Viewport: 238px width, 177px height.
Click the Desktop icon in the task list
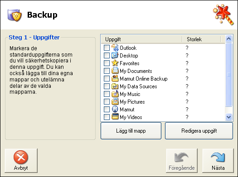point(115,55)
